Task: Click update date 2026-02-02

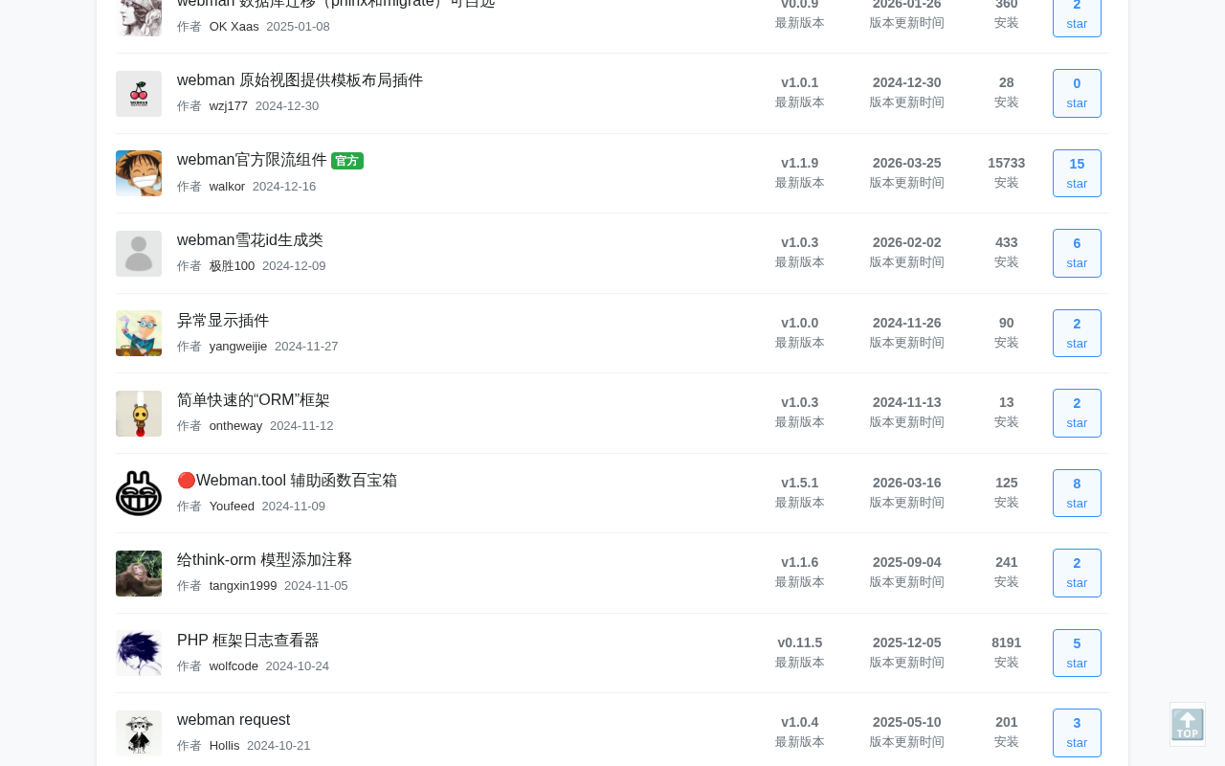Action: (907, 242)
